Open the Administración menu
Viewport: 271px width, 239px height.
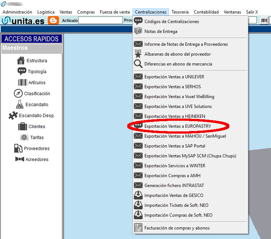coord(17,12)
